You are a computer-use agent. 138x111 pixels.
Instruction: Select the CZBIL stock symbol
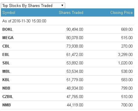8,97
